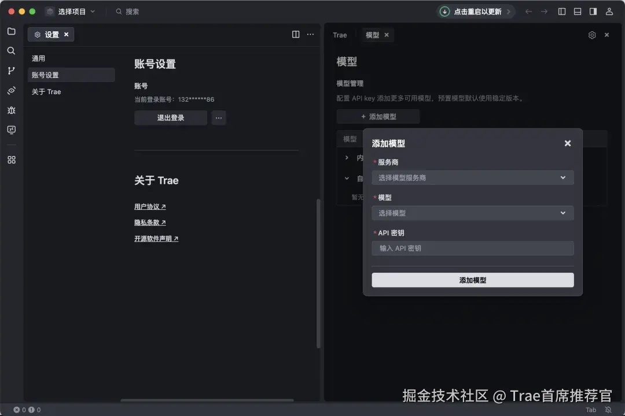Image resolution: width=625 pixels, height=416 pixels.
Task: Click the settings horizontal scrollbar
Action: 207,400
